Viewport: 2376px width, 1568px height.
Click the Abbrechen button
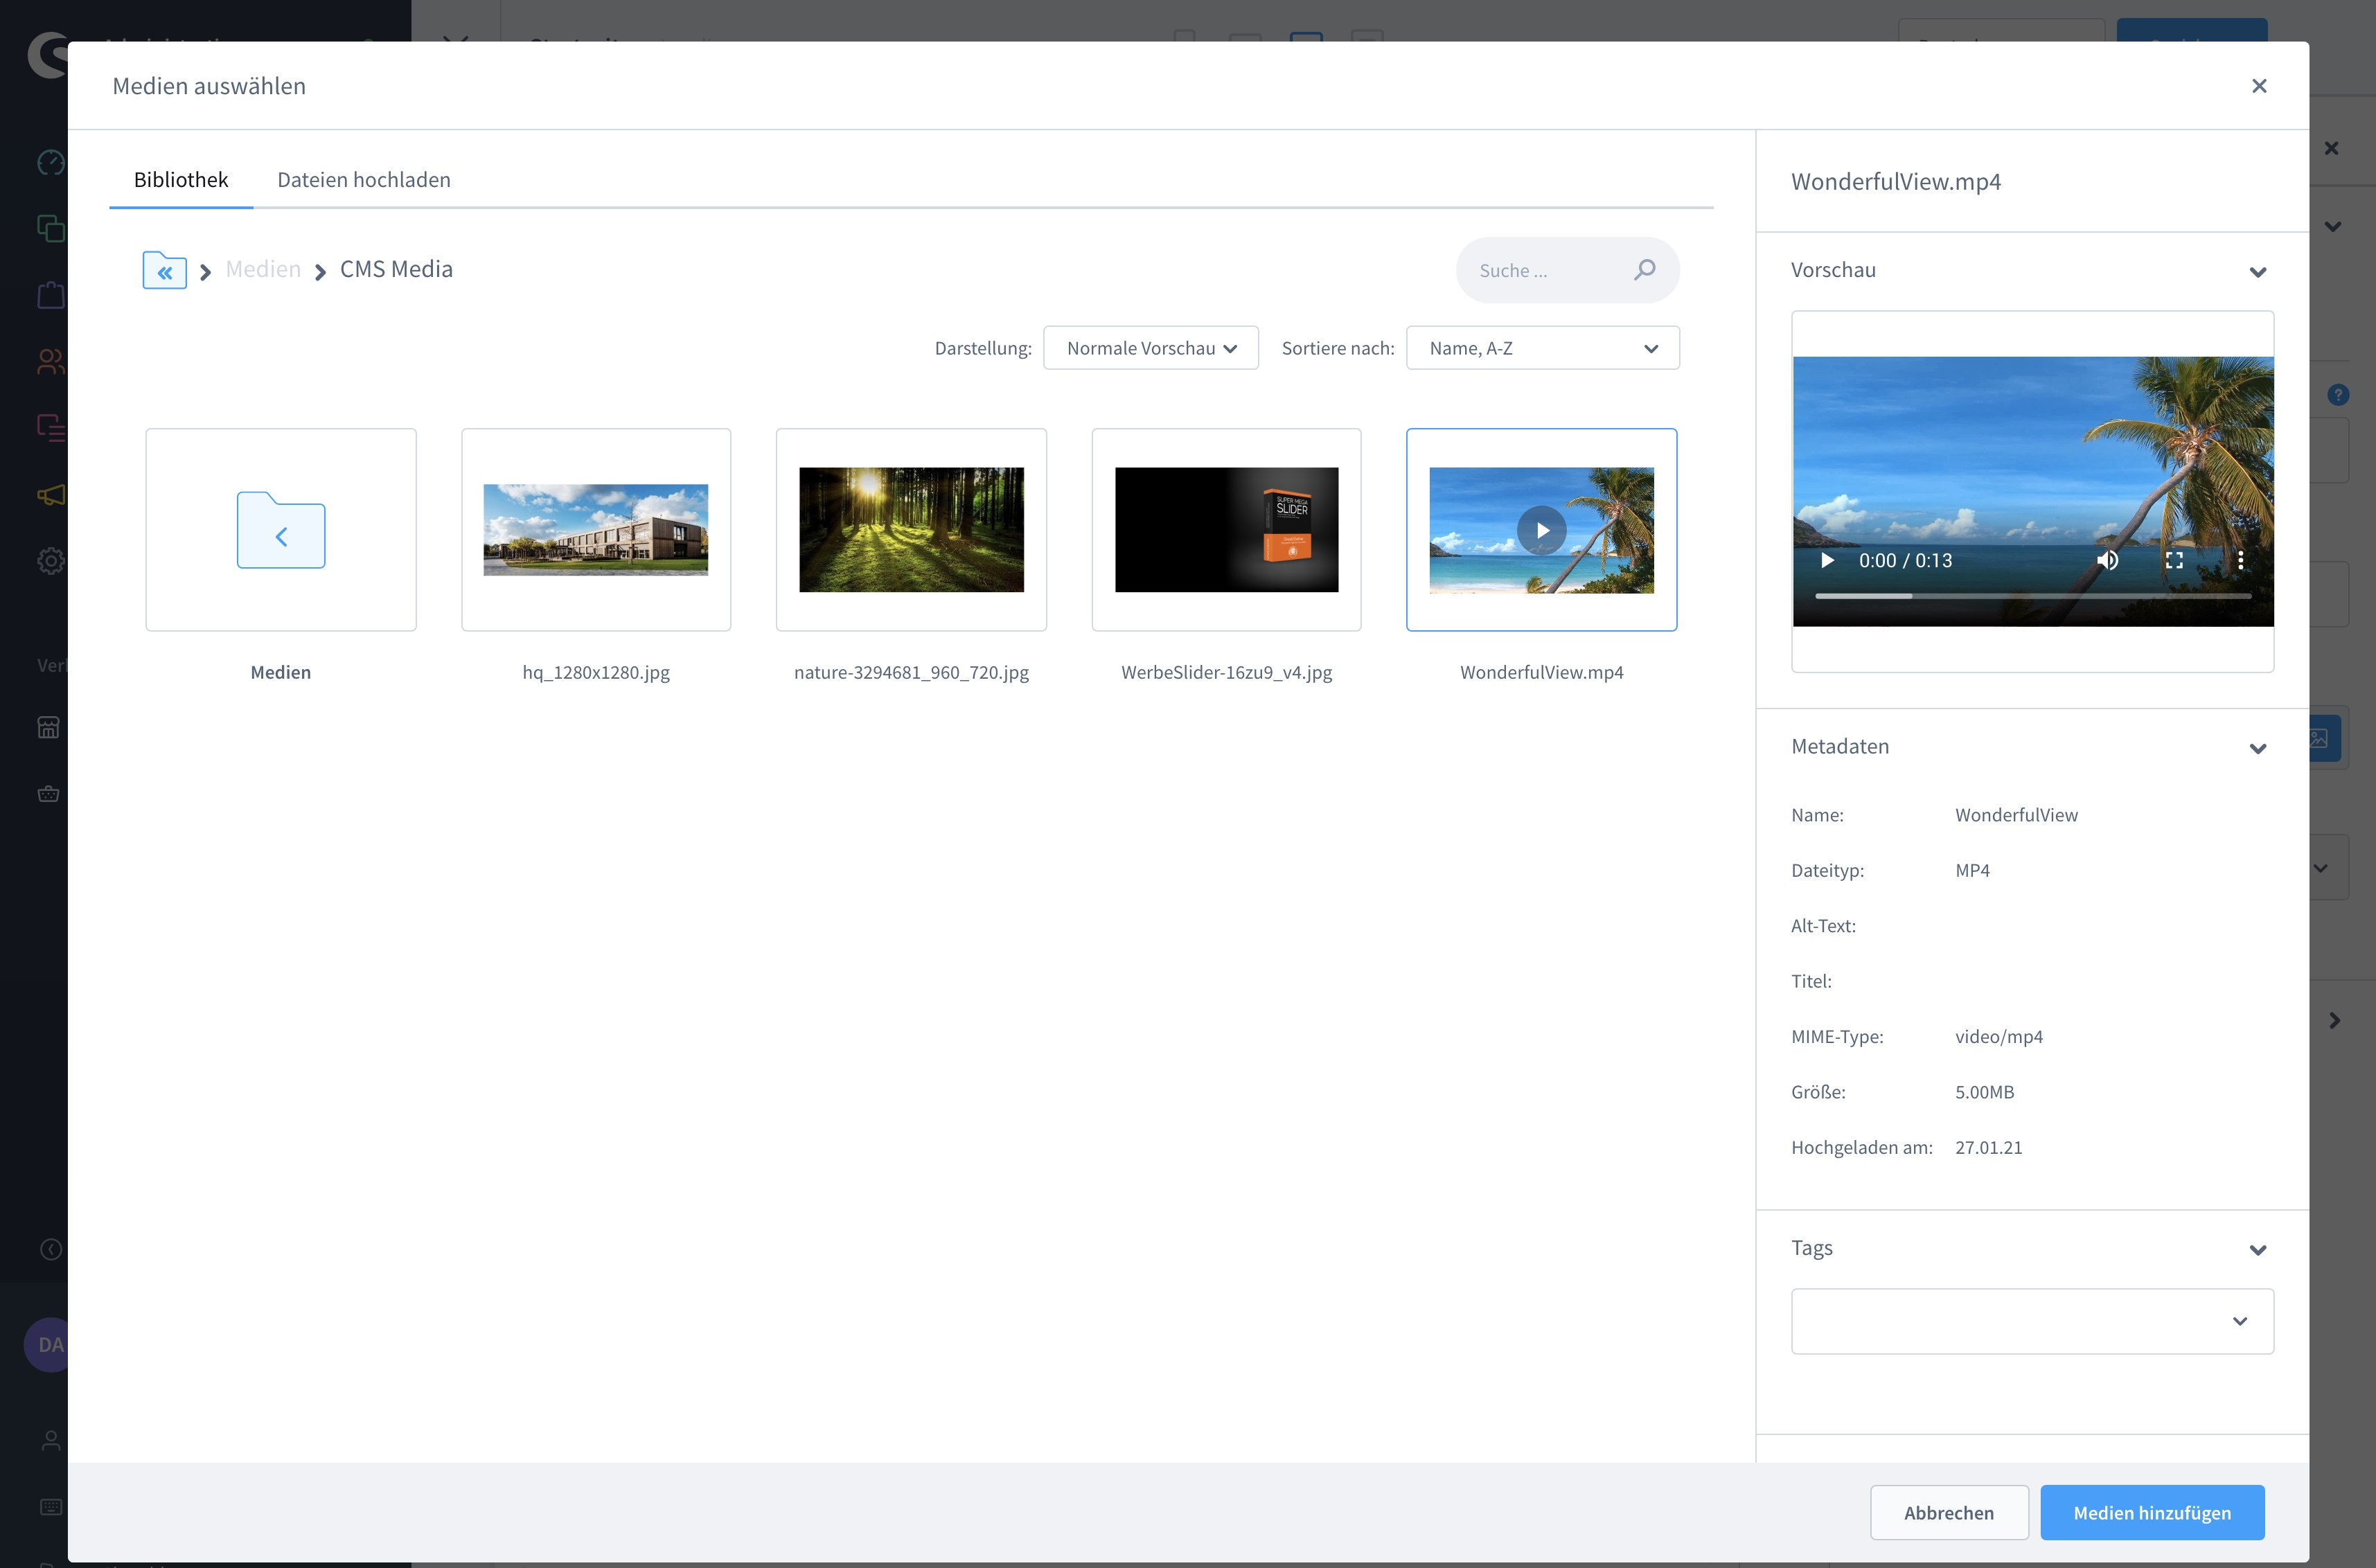tap(1949, 1512)
